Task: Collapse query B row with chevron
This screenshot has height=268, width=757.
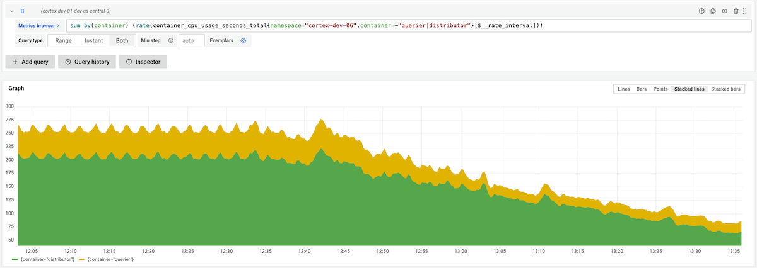Action: coord(11,11)
